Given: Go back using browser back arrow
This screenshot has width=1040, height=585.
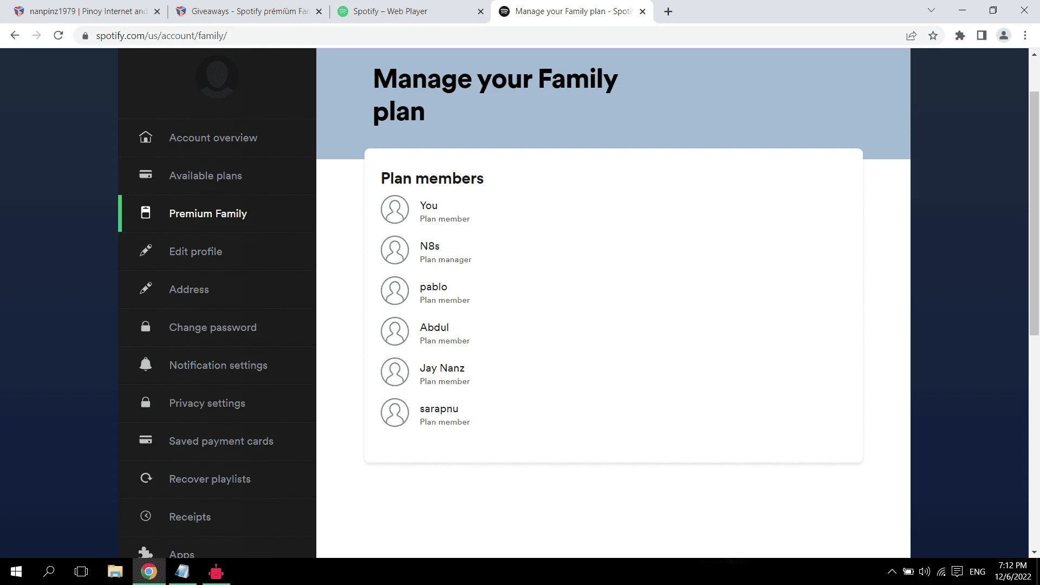Looking at the screenshot, I should [x=15, y=36].
